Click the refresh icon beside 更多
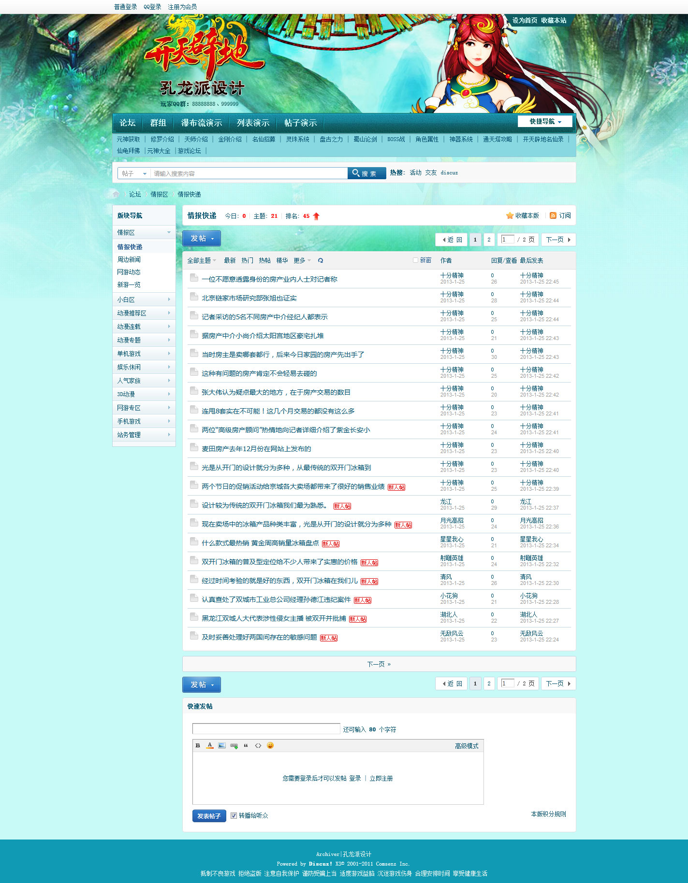Viewport: 688px width, 883px height. [321, 260]
